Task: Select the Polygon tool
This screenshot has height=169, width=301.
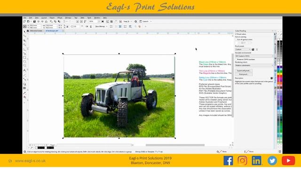Action: pos(24,66)
